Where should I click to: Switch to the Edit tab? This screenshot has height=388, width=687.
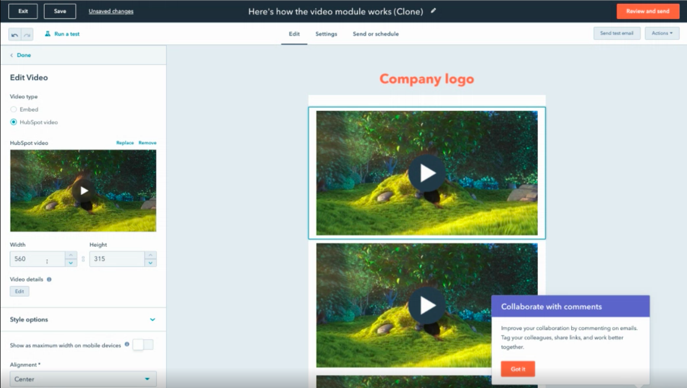294,34
